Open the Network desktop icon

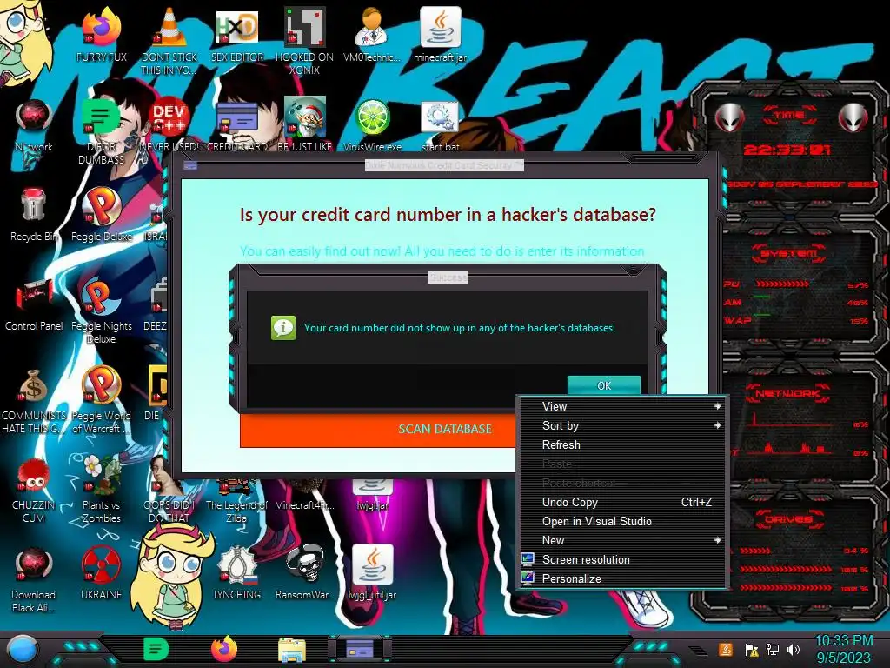click(34, 118)
